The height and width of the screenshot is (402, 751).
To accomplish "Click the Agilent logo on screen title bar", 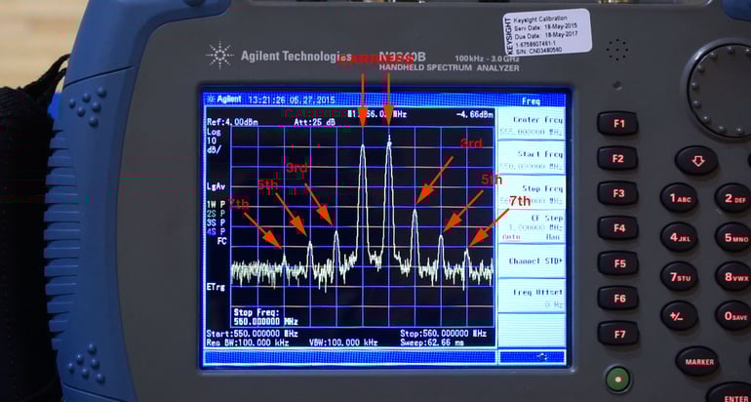I will 222,100.
